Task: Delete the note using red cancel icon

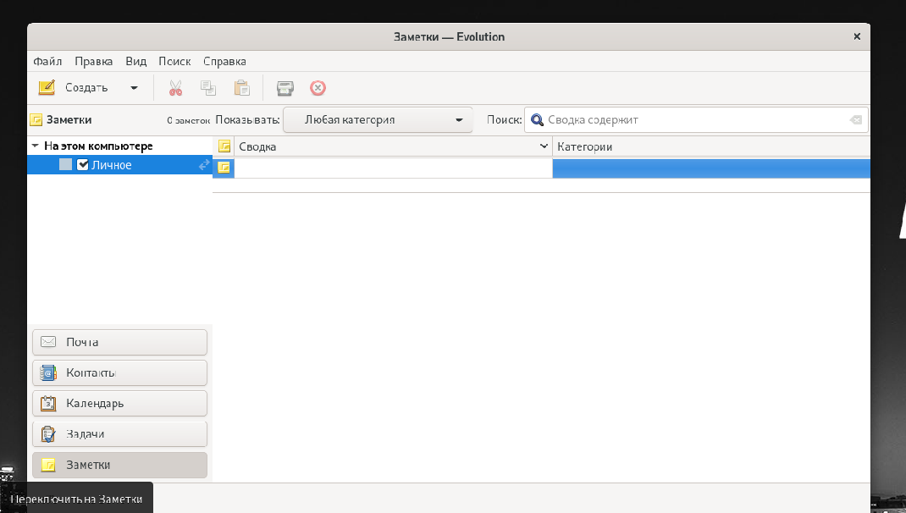Action: tap(318, 88)
